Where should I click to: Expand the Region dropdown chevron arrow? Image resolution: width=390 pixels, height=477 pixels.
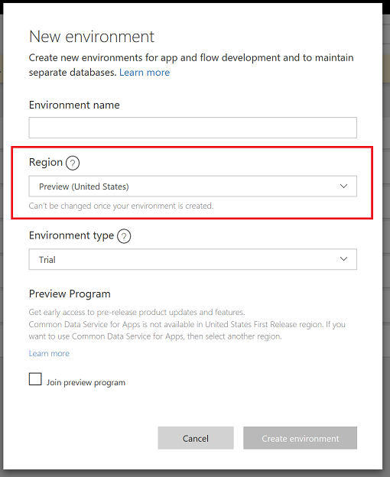(x=343, y=187)
